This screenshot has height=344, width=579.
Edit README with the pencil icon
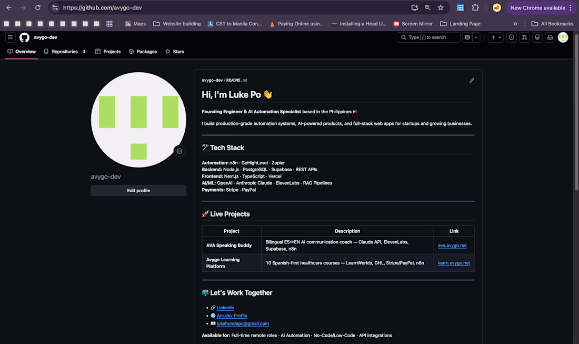click(472, 80)
